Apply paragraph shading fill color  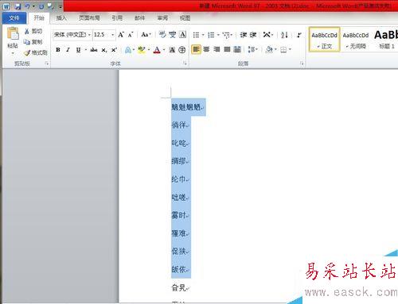[269, 49]
